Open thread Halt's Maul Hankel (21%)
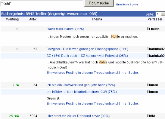The height and width of the screenshot is (119, 165). point(65,29)
